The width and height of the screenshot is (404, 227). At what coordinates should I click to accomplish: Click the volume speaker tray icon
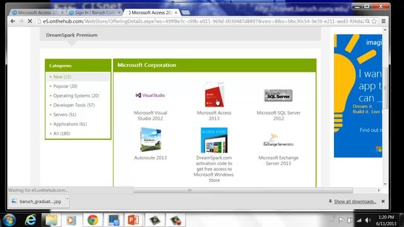coord(367,220)
